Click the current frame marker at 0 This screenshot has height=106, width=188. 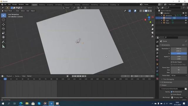coord(5,79)
